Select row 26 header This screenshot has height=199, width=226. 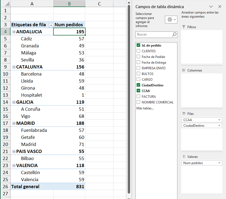(x=5, y=187)
